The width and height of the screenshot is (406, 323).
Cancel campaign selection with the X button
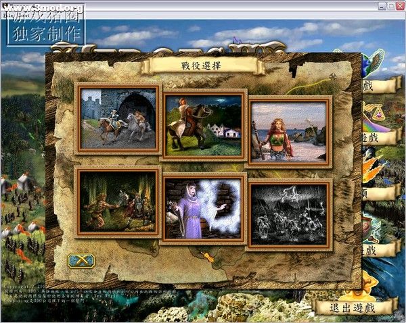[81, 261]
